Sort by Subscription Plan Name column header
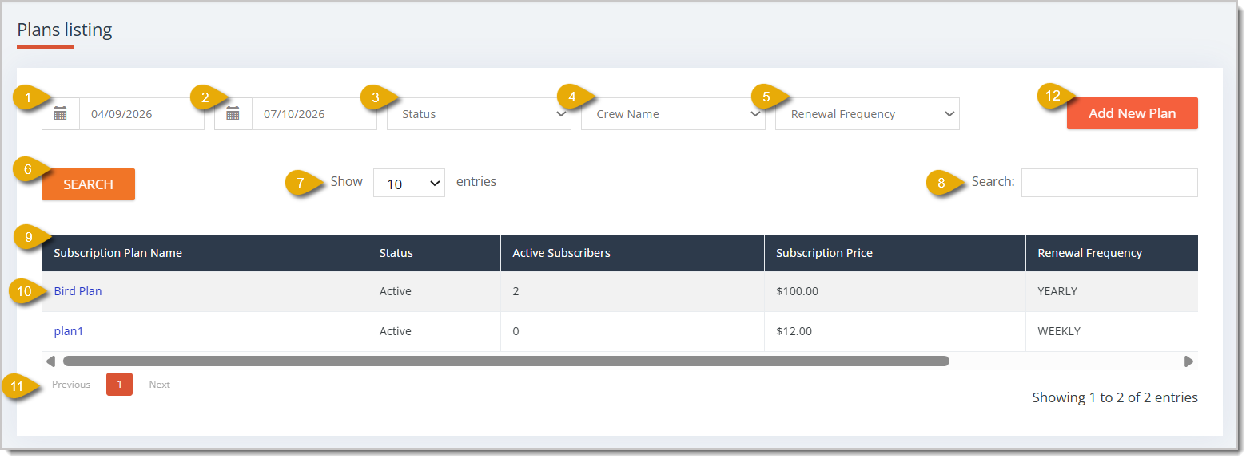Image resolution: width=1250 pixels, height=462 pixels. 205,253
